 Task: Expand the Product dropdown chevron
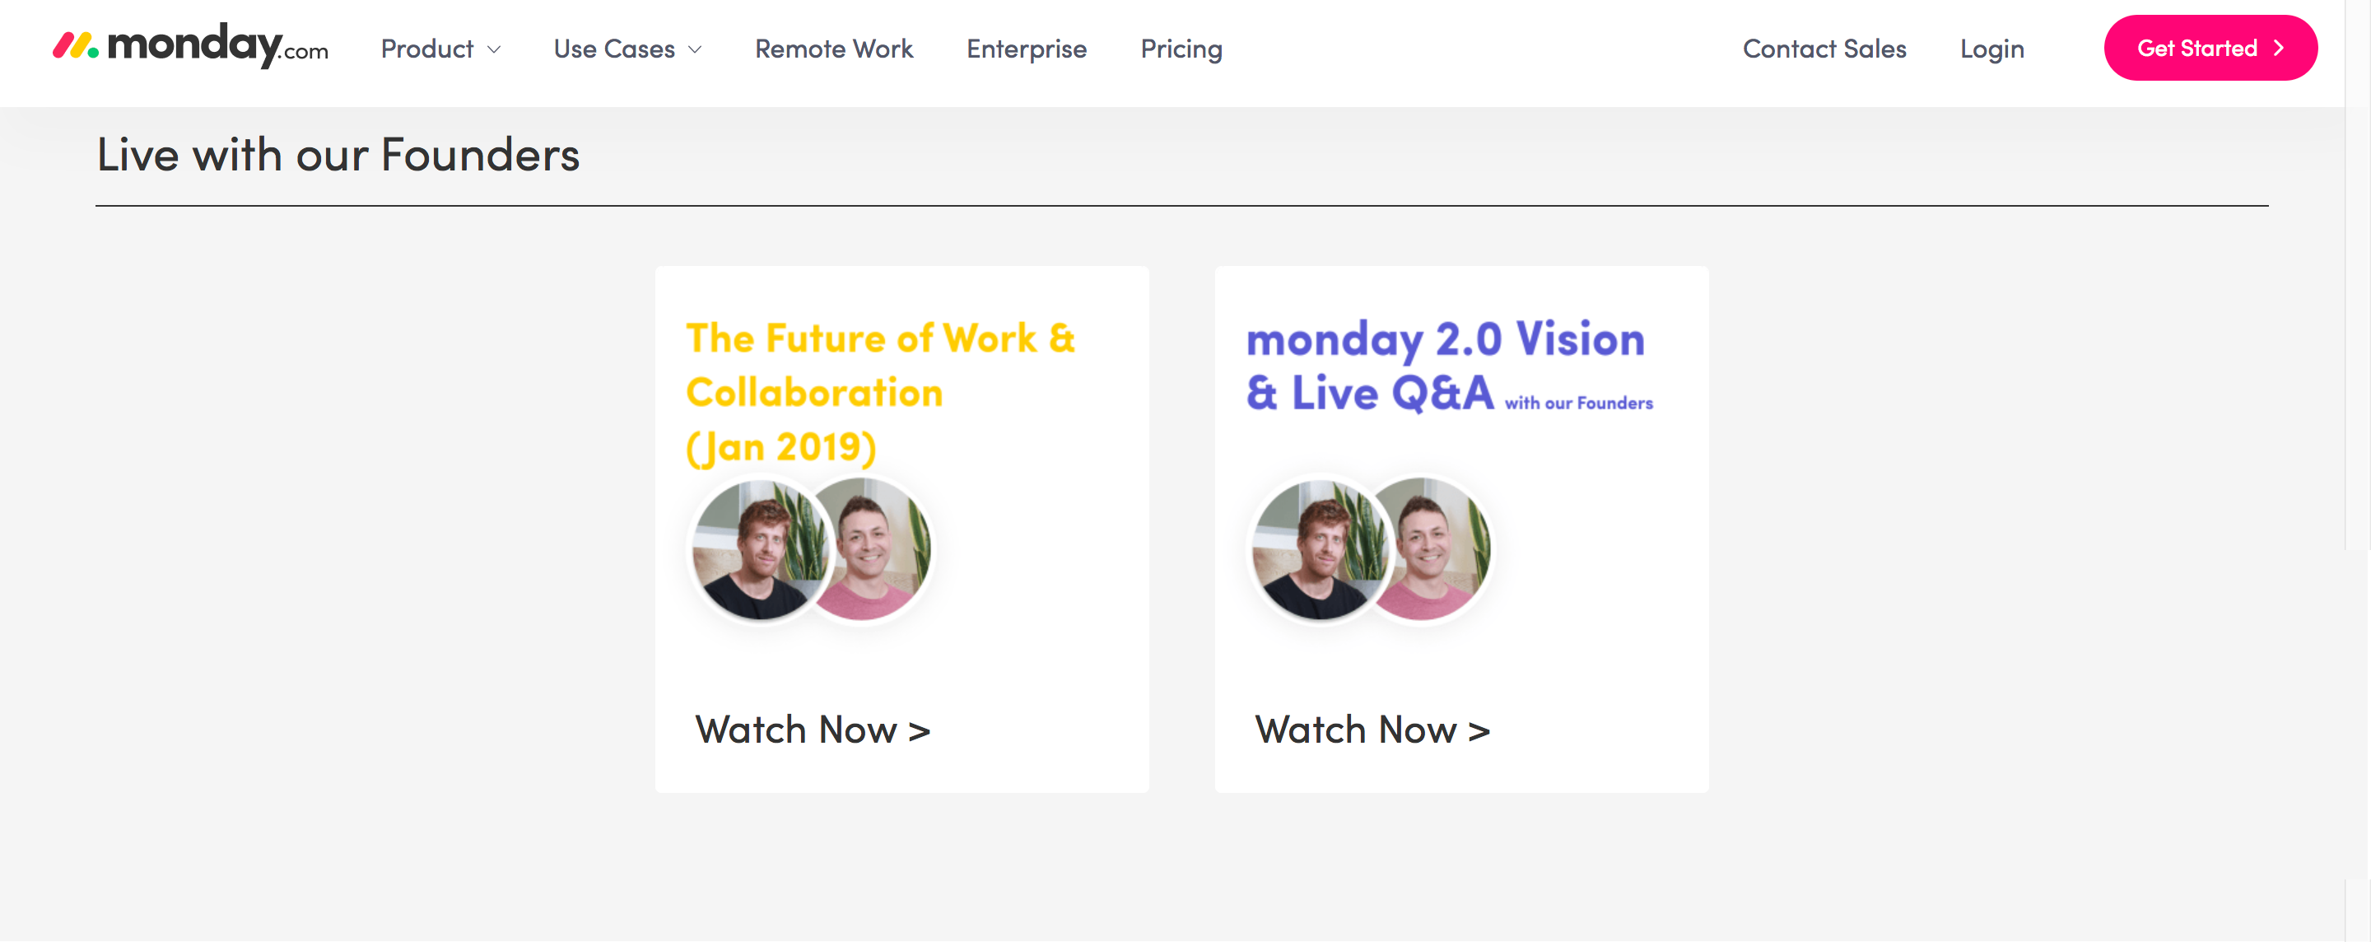[494, 49]
